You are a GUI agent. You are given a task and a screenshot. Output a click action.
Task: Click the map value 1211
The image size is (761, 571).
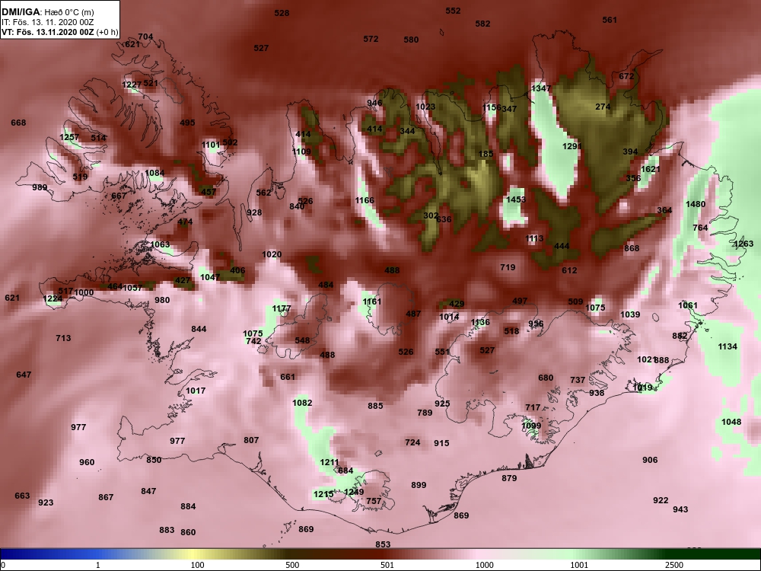(x=330, y=463)
